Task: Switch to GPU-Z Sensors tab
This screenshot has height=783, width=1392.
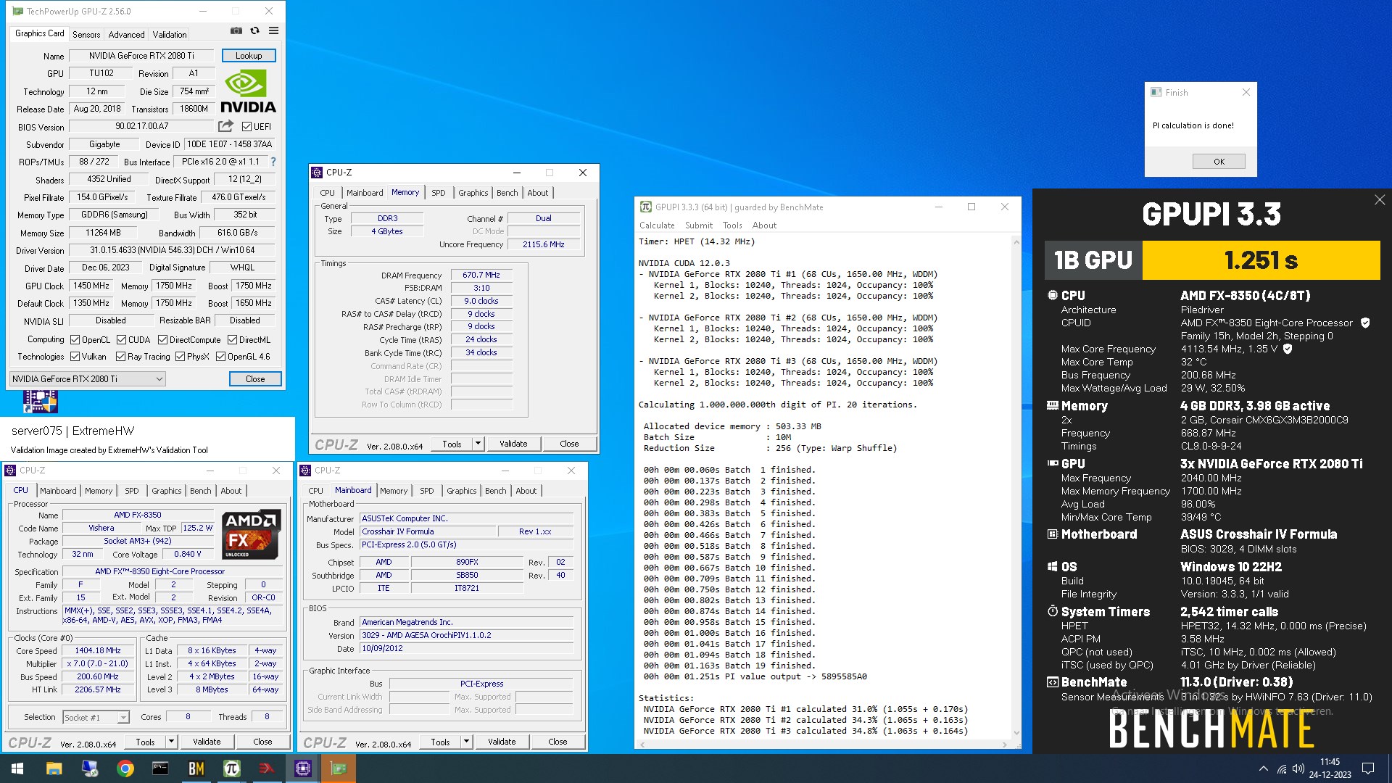Action: (x=86, y=34)
